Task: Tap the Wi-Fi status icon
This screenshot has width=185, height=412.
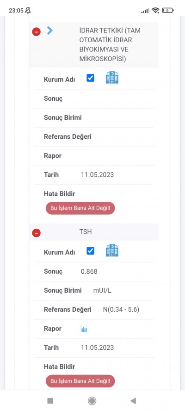Action: [x=155, y=11]
